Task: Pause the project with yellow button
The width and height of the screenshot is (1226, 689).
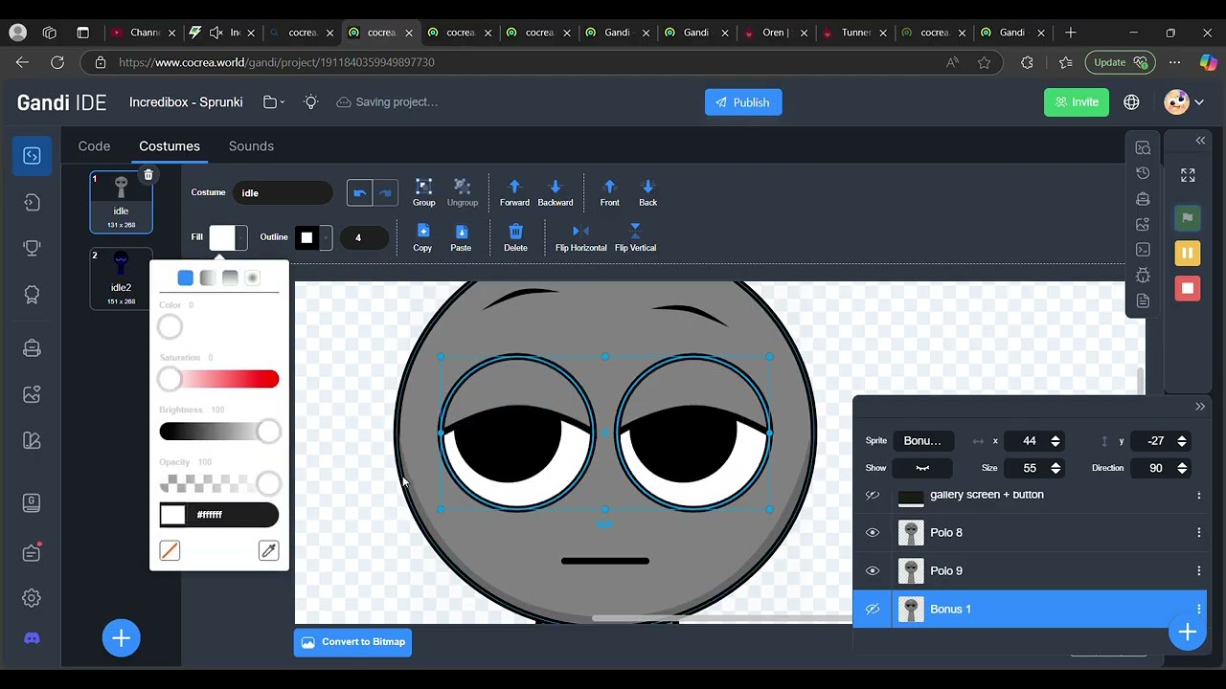Action: pos(1188,254)
